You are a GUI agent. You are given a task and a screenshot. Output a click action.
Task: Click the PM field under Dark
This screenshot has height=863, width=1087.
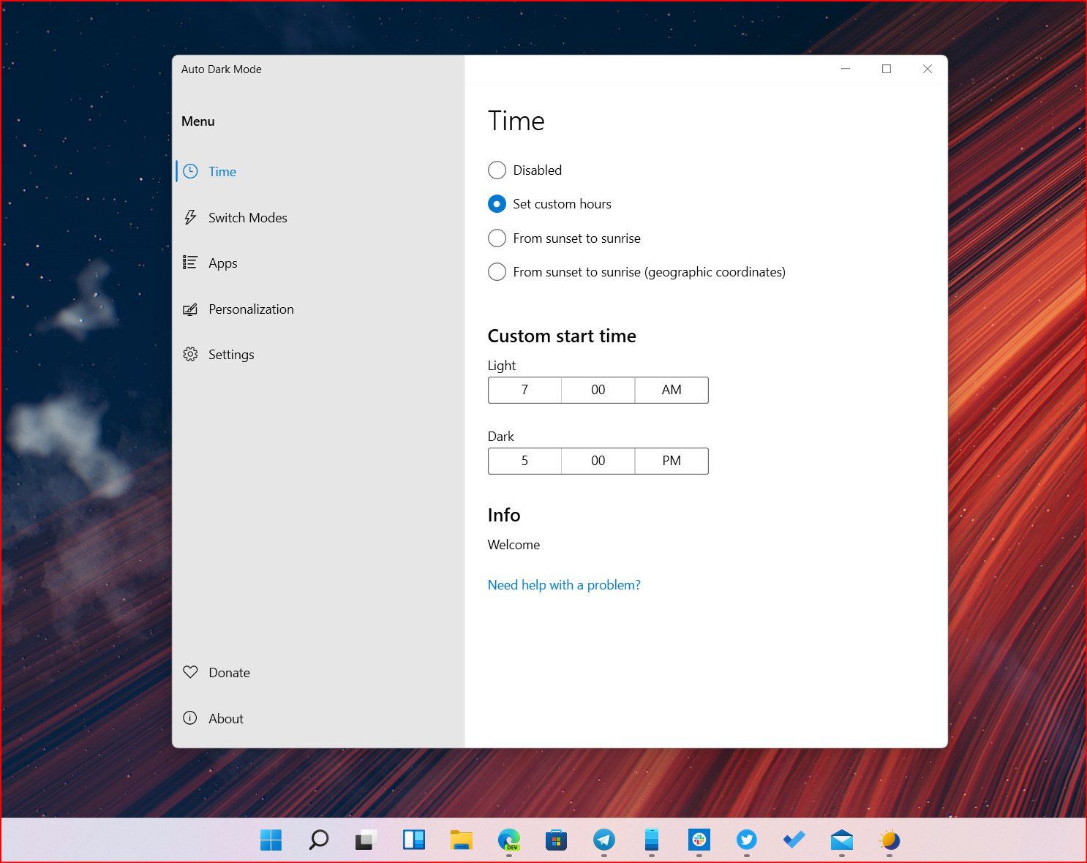[x=671, y=461]
